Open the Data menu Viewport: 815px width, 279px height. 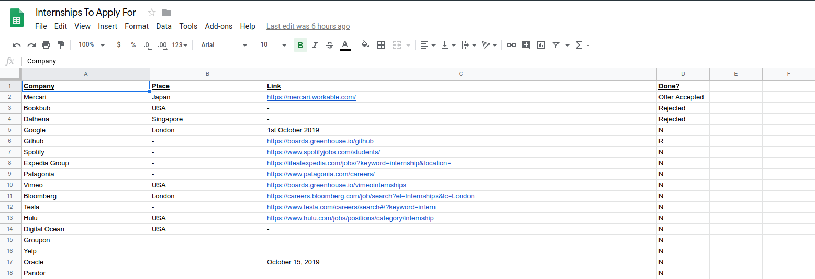[164, 26]
